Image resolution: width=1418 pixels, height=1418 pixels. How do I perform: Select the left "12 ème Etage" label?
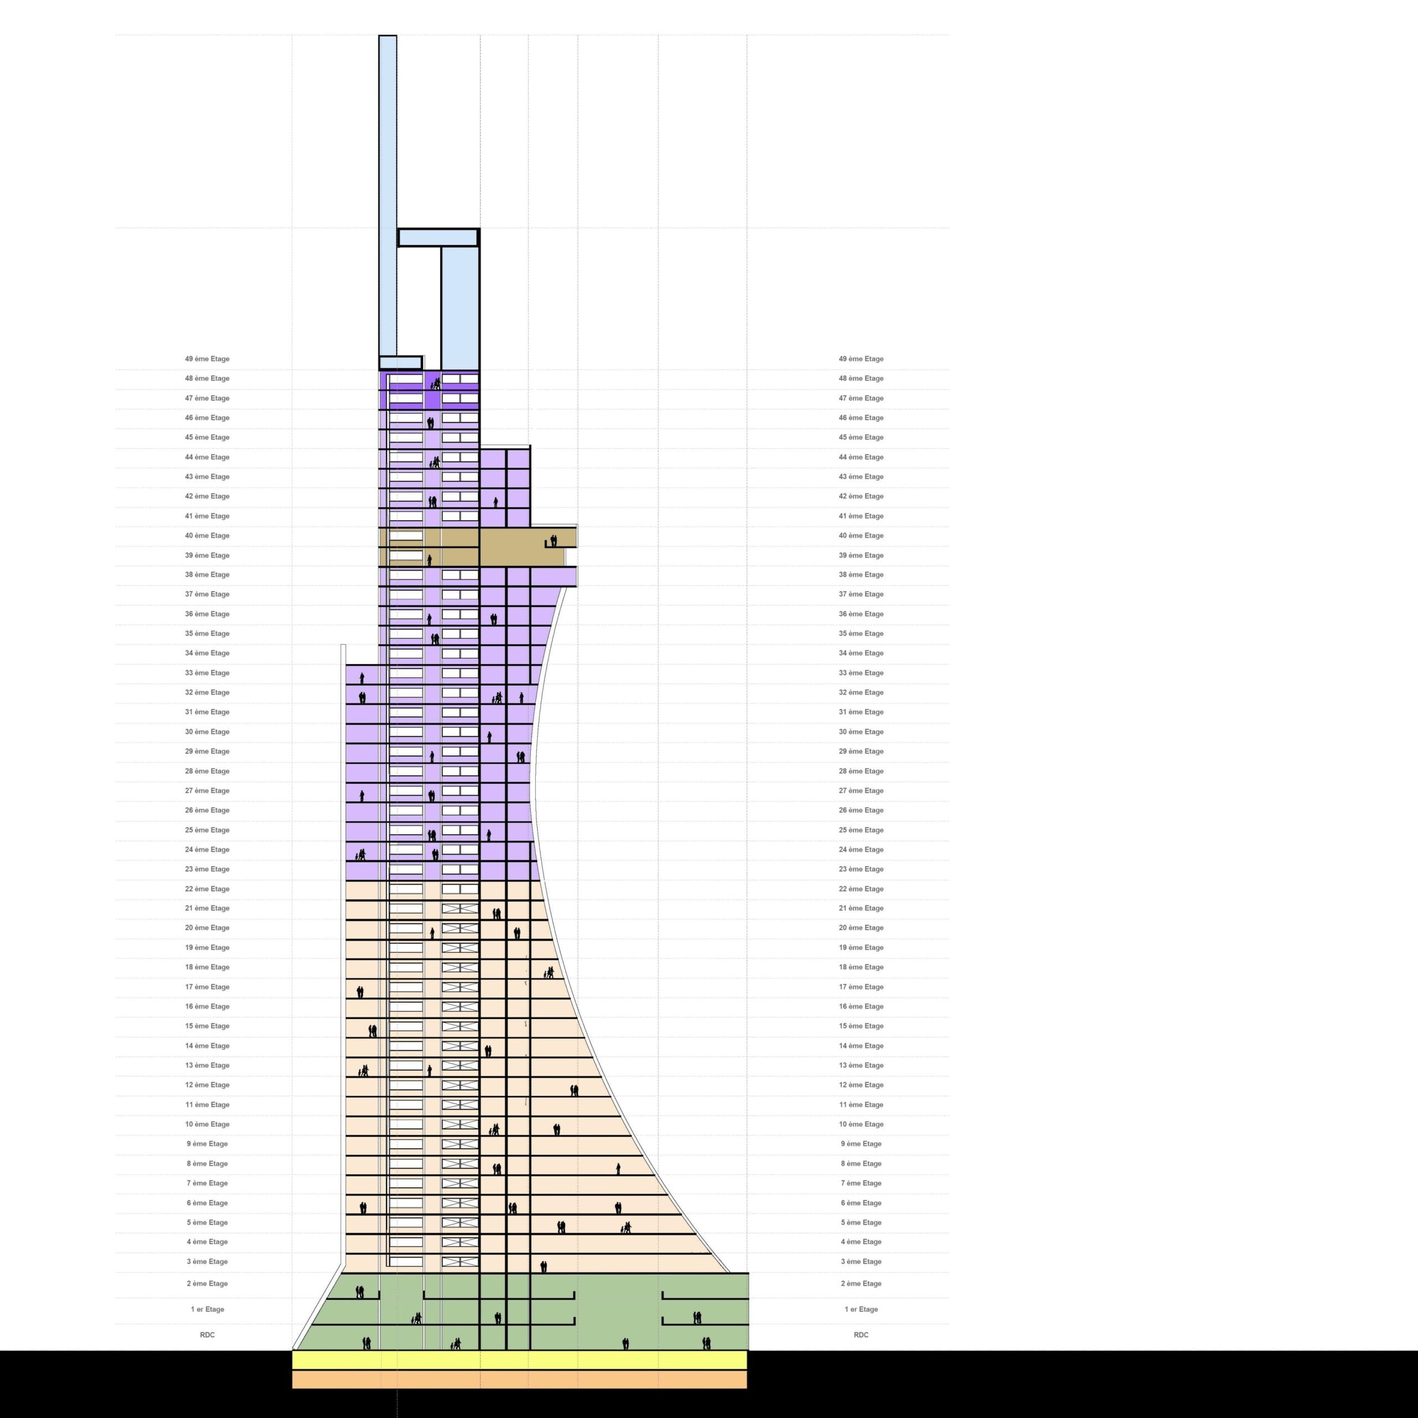pyautogui.click(x=207, y=1085)
